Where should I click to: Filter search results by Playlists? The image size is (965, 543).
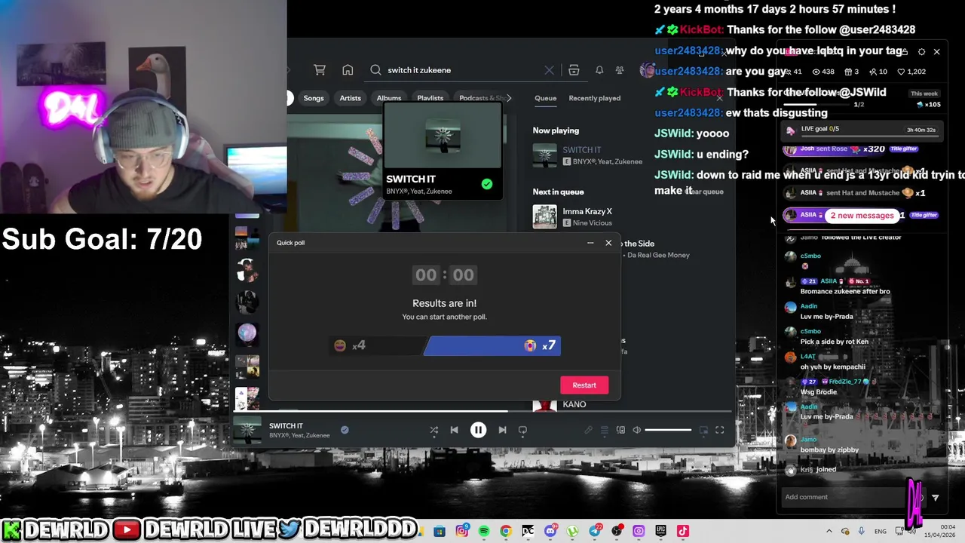(430, 98)
